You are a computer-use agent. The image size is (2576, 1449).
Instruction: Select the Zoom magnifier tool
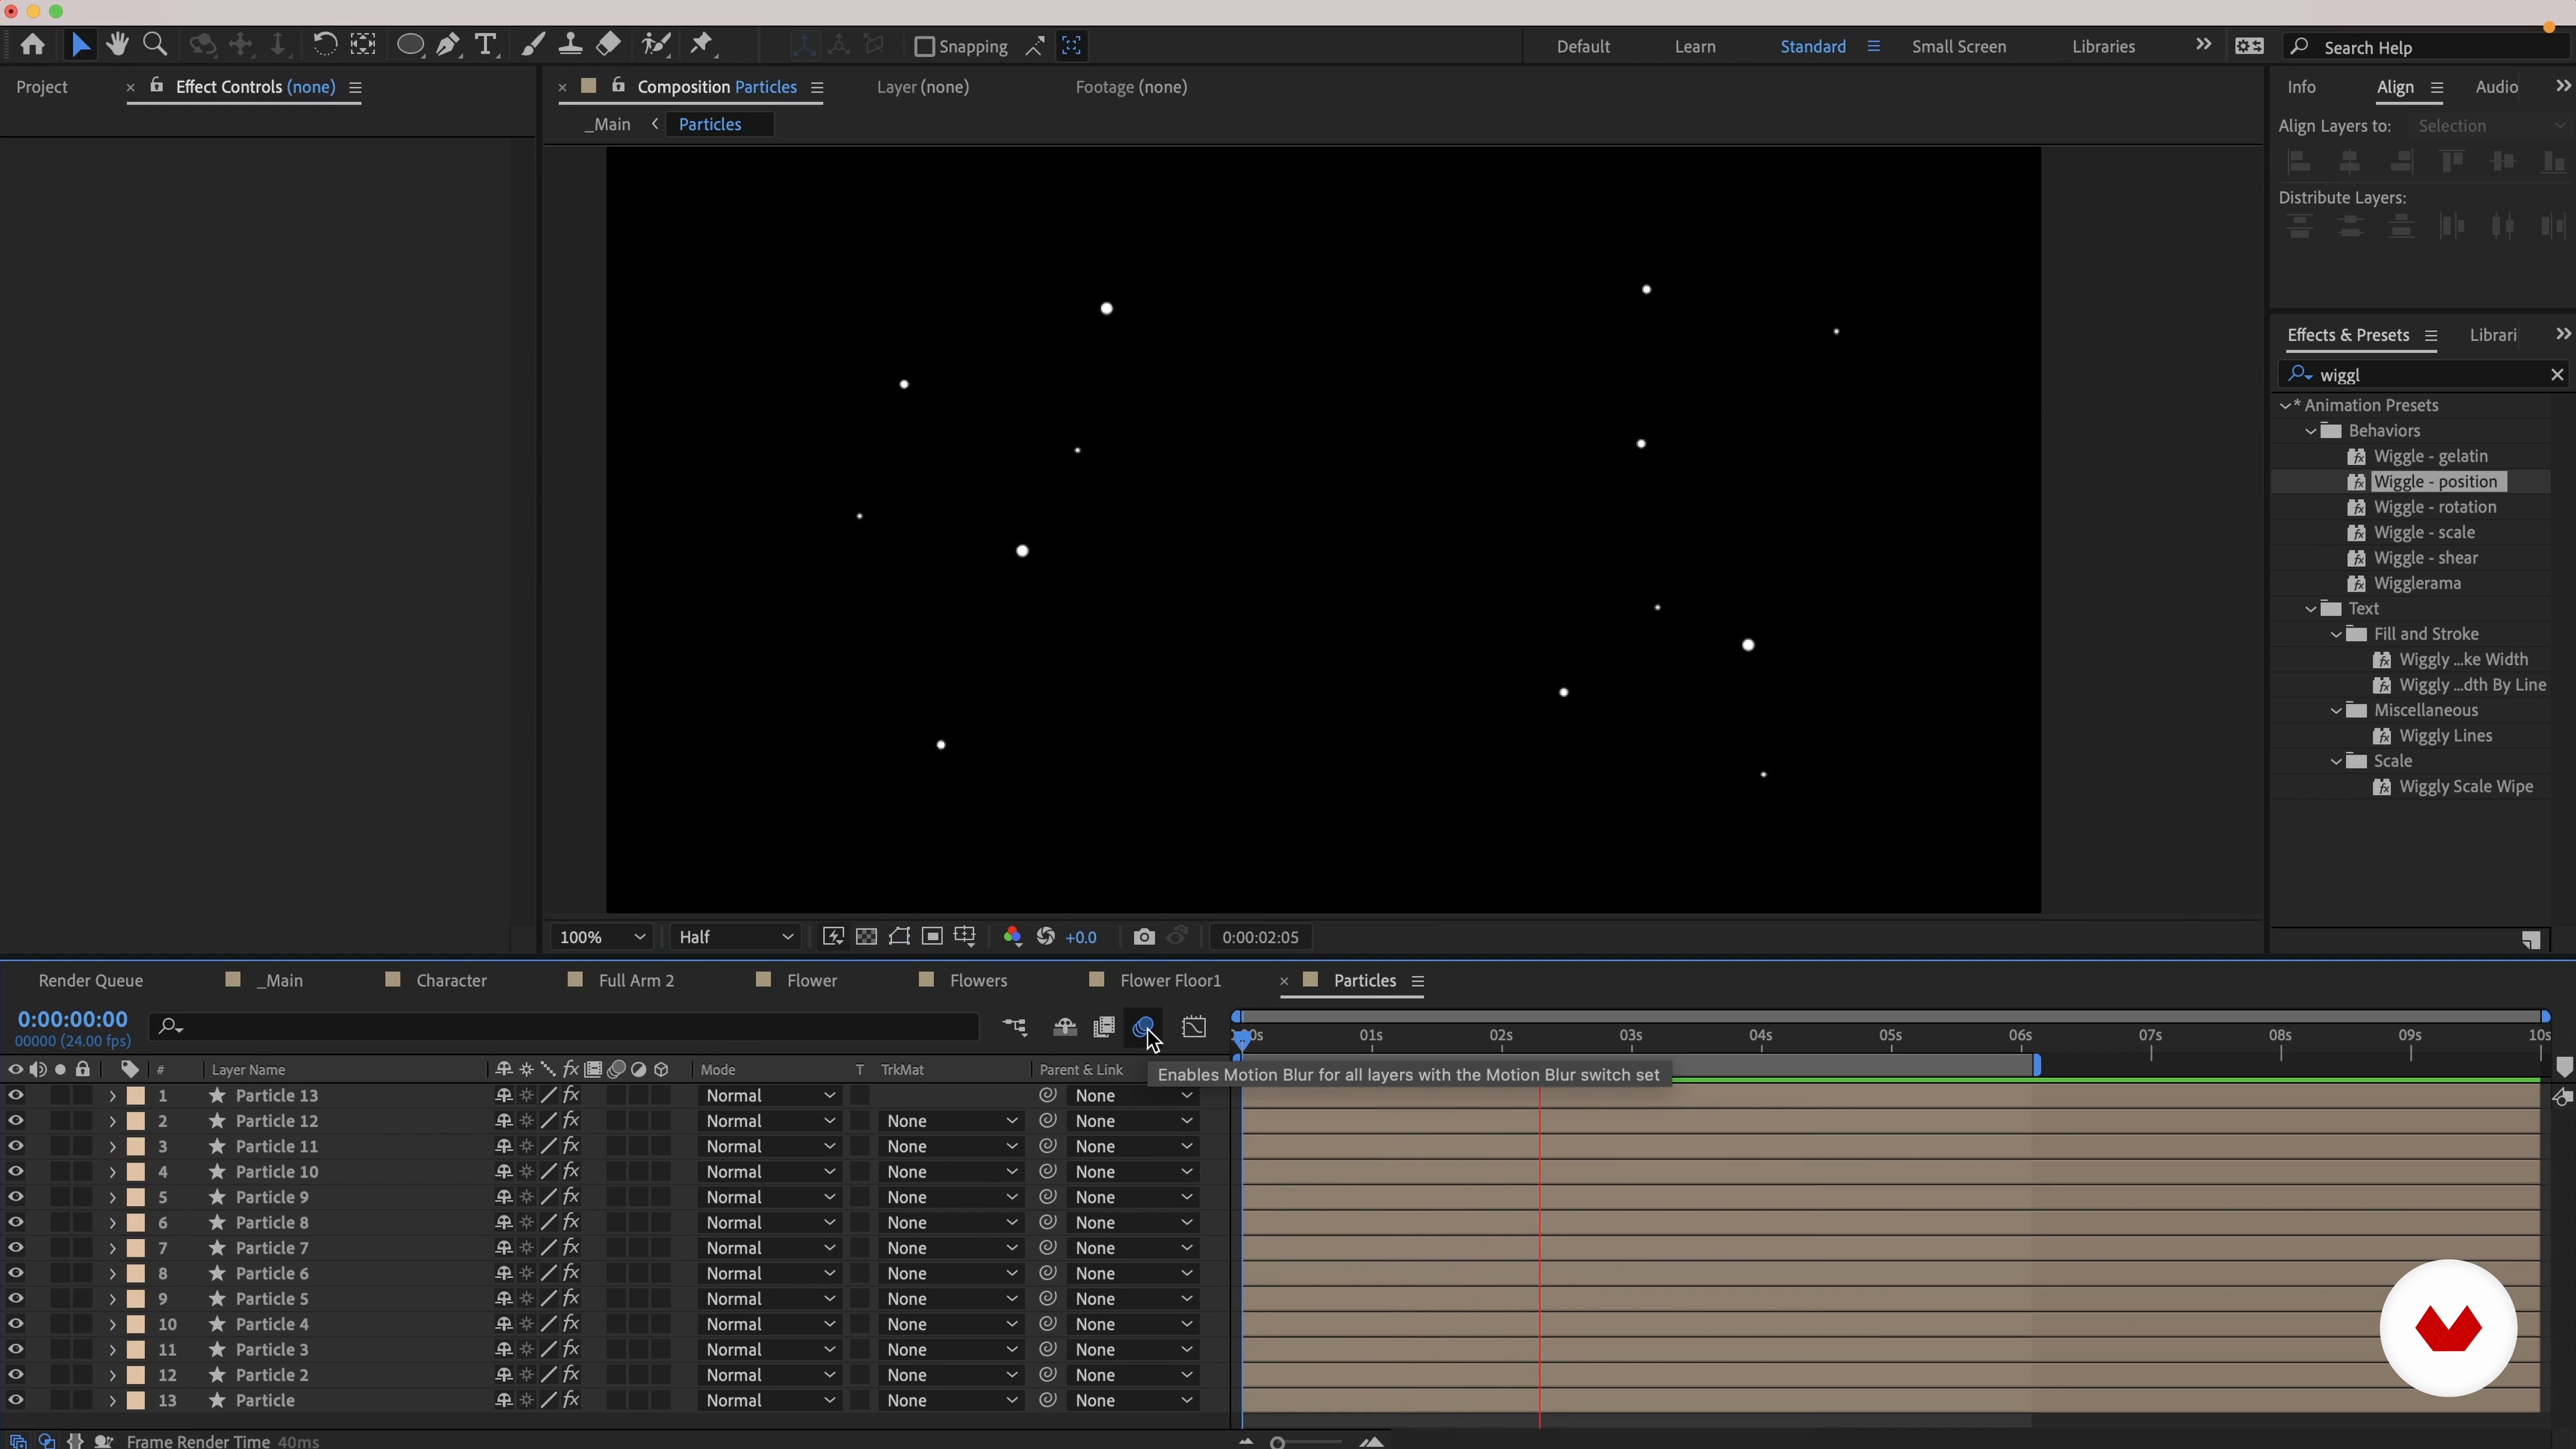[155, 45]
